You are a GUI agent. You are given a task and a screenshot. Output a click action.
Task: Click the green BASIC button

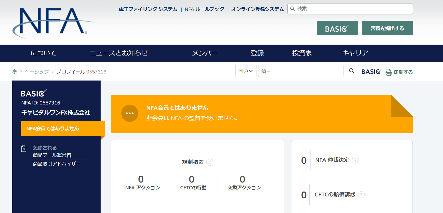coord(337,28)
